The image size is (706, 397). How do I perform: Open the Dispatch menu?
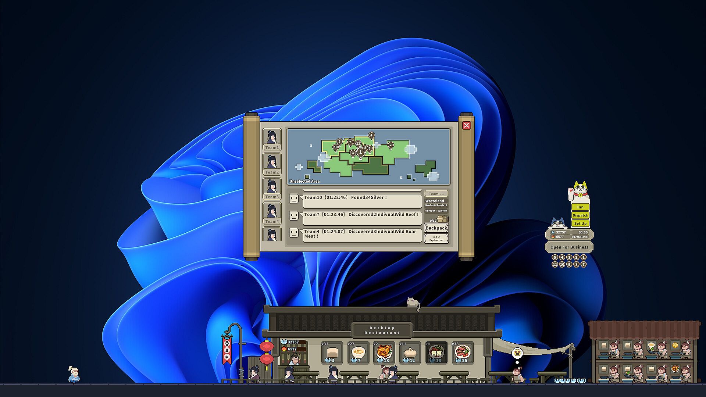click(580, 215)
